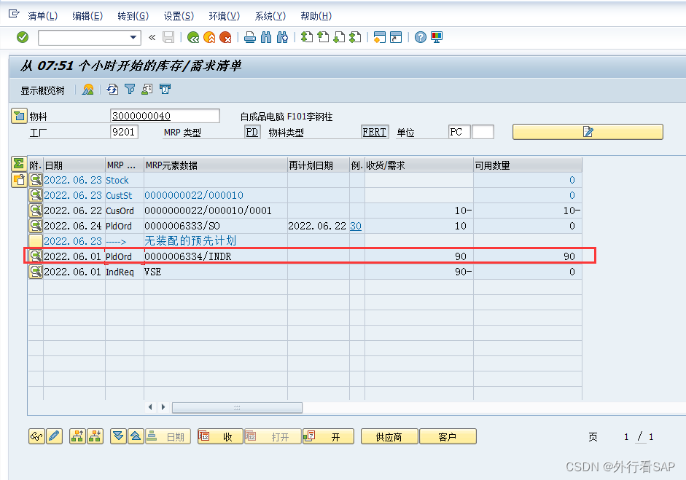Screen dimensions: 686x480
Task: Click the green Enter checkmark icon
Action: click(23, 37)
